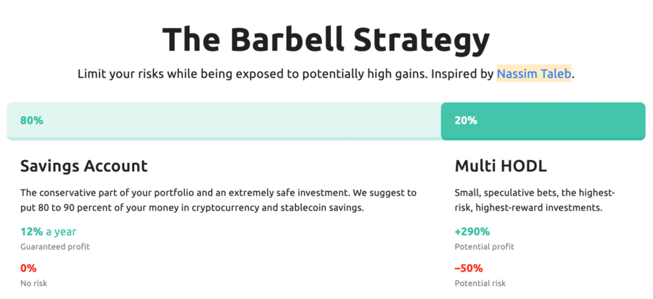Click the red 0% risk value

pyautogui.click(x=28, y=268)
